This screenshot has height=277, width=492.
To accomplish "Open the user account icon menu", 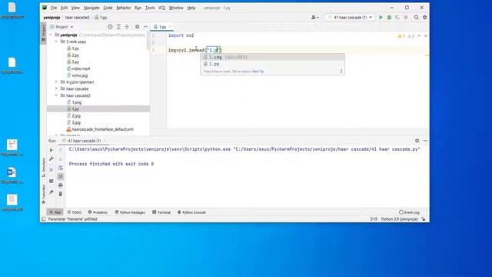I will click(x=314, y=18).
